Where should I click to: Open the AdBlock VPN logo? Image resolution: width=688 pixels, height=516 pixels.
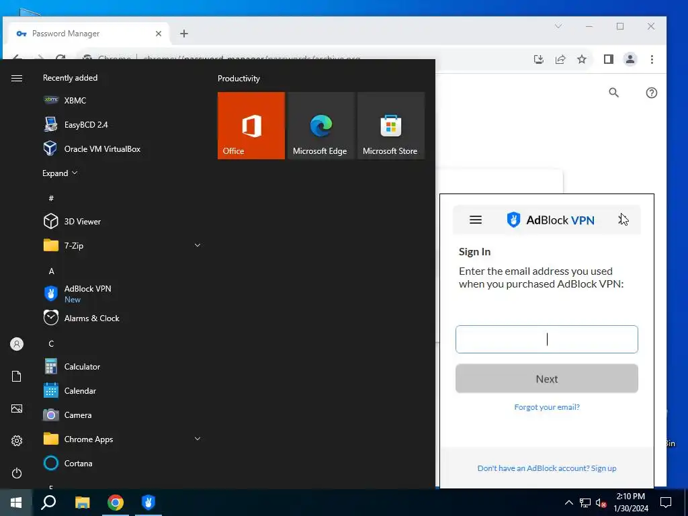(x=550, y=220)
